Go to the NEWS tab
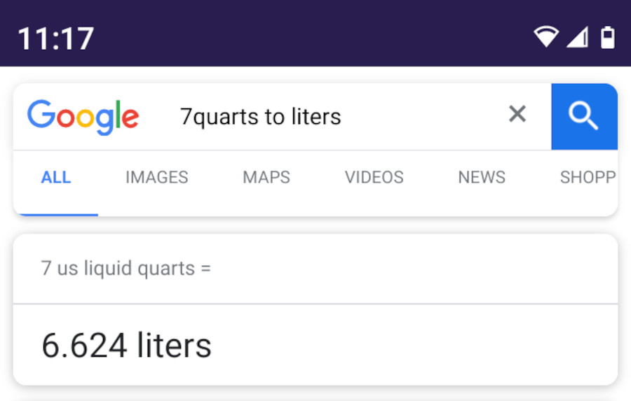 point(482,178)
